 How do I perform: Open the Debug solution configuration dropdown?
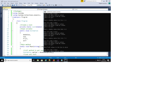pyautogui.click(x=25, y=5)
